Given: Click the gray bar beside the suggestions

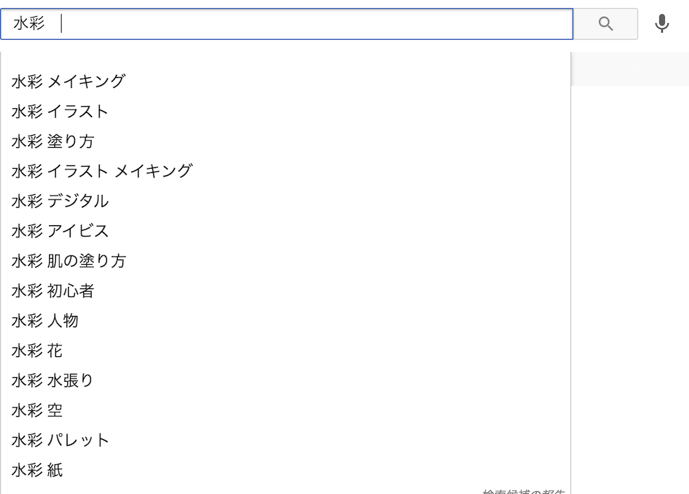Looking at the screenshot, I should point(630,69).
